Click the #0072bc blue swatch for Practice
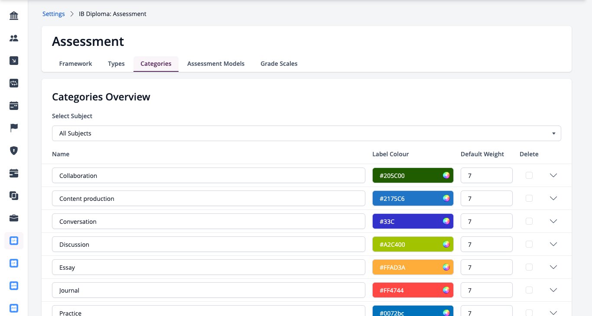 tap(413, 311)
